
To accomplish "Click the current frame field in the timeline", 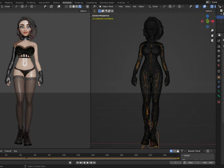I will point(175,163).
